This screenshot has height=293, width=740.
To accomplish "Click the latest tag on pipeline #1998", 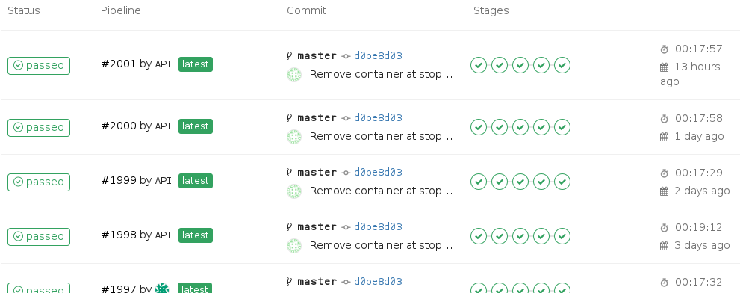I will point(196,235).
